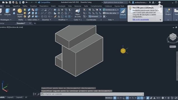Click the Undo arrow icon
This screenshot has height=100, width=178.
[x=27, y=2]
